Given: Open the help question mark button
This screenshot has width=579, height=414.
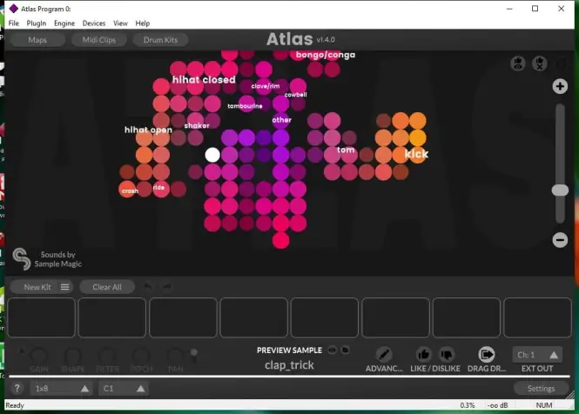Looking at the screenshot, I should pyautogui.click(x=17, y=388).
